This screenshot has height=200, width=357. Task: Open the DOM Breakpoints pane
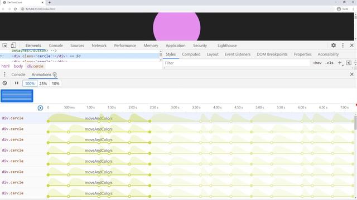272,54
